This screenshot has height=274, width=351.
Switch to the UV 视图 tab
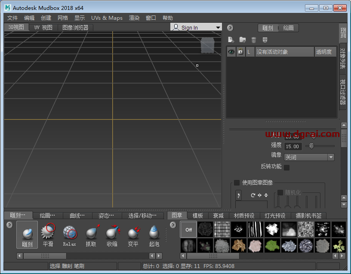tap(43, 27)
